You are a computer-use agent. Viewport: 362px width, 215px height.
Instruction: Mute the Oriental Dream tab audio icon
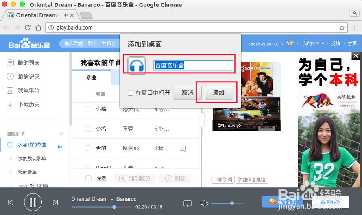[66, 15]
